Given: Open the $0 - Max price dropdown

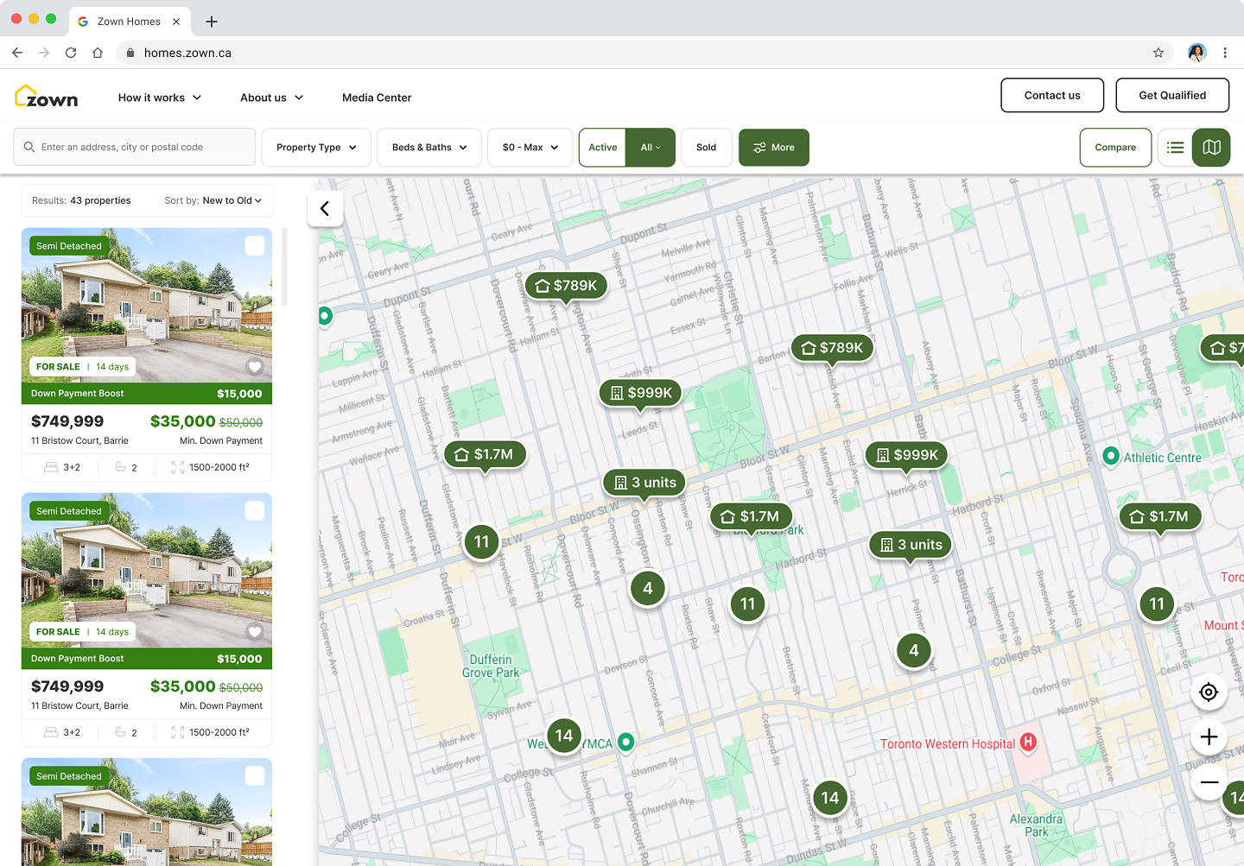Looking at the screenshot, I should 530,148.
